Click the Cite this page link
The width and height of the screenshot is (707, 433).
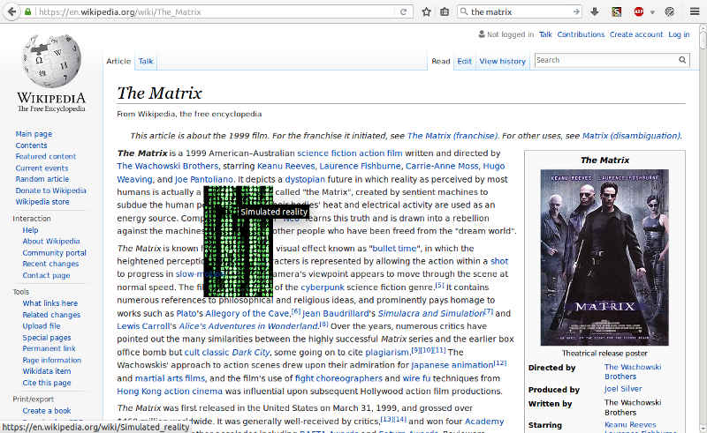click(47, 383)
